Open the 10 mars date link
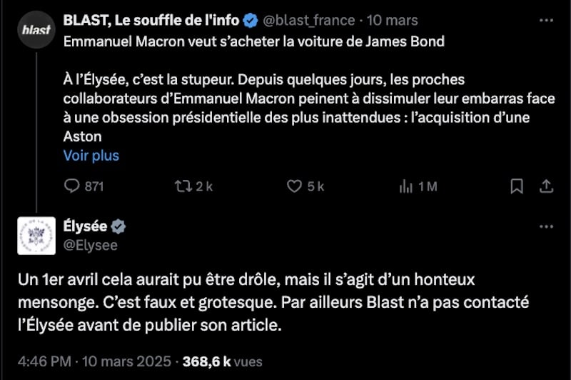Screen dimensions: 571x380 click(x=393, y=21)
